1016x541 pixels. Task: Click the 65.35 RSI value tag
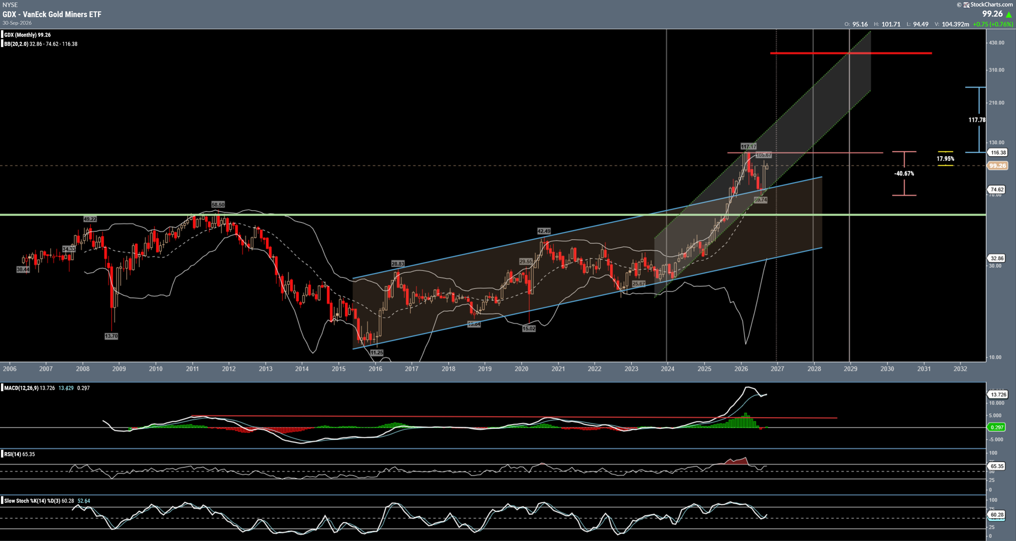(997, 466)
